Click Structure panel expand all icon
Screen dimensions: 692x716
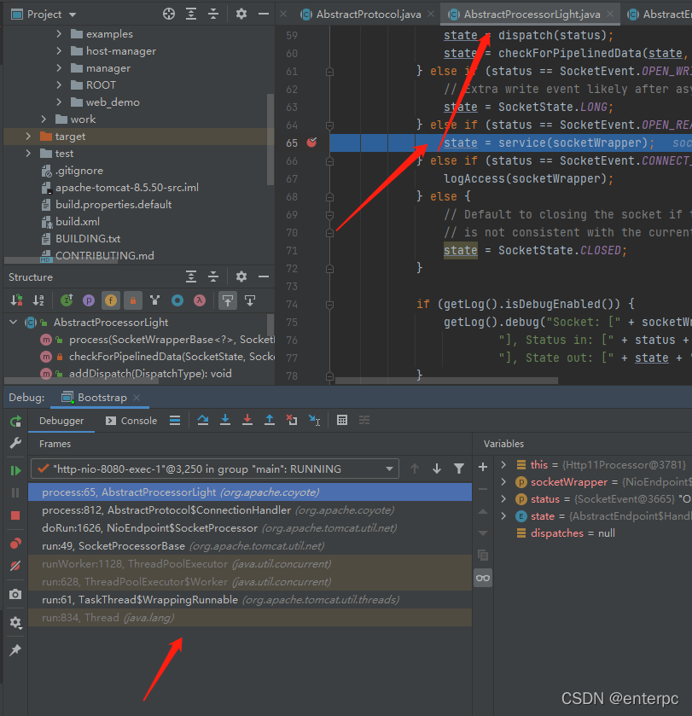[191, 277]
